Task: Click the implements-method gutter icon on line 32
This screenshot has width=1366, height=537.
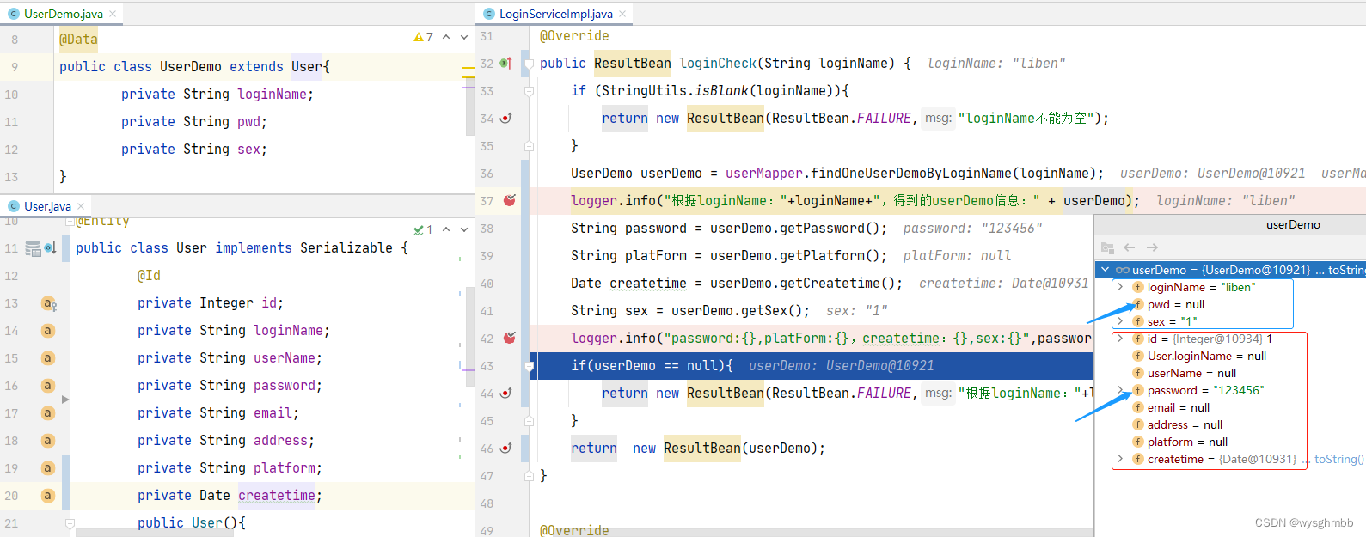Action: click(x=506, y=64)
